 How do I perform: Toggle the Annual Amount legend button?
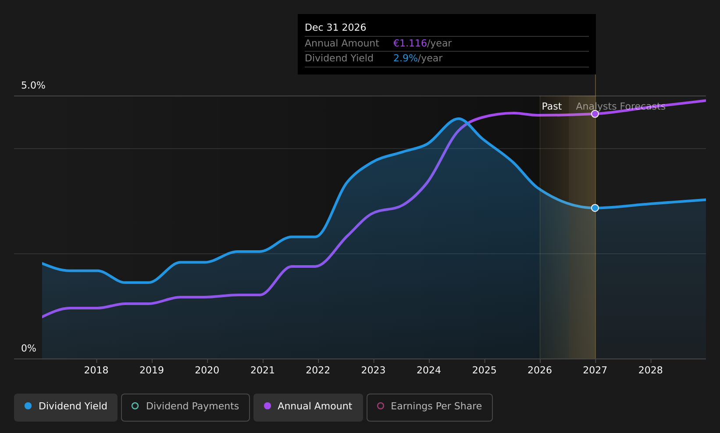tap(308, 407)
